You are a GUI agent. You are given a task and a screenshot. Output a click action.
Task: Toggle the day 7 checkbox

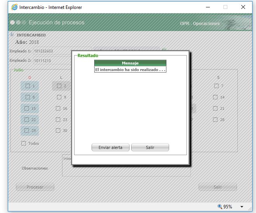216,86
